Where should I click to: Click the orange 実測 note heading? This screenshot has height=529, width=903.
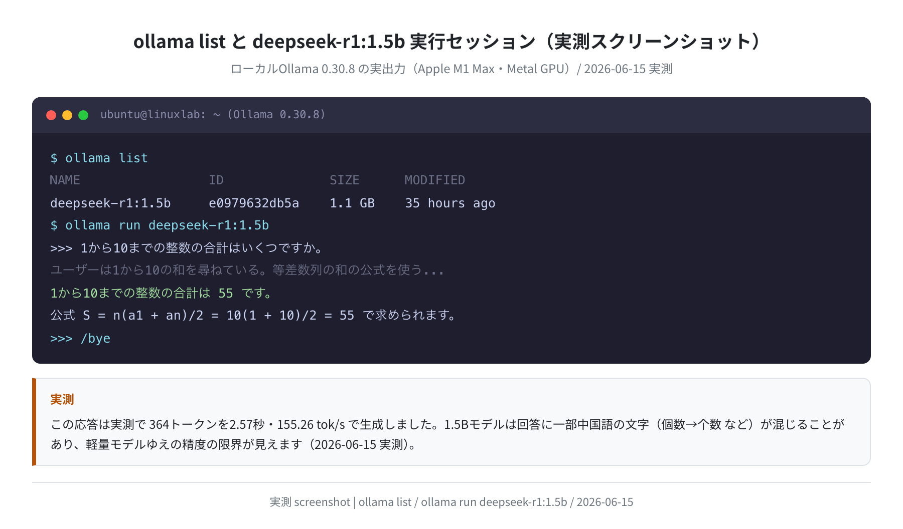click(x=62, y=400)
